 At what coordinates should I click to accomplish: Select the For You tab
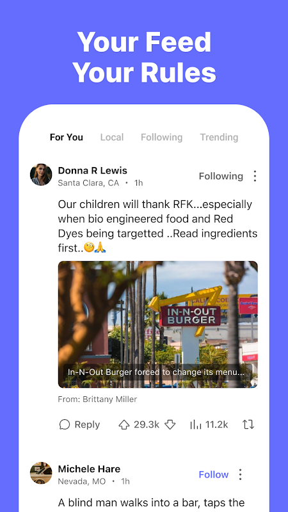(67, 137)
